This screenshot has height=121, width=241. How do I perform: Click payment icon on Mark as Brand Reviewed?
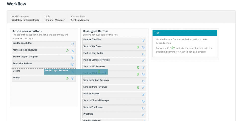coord(67,51)
